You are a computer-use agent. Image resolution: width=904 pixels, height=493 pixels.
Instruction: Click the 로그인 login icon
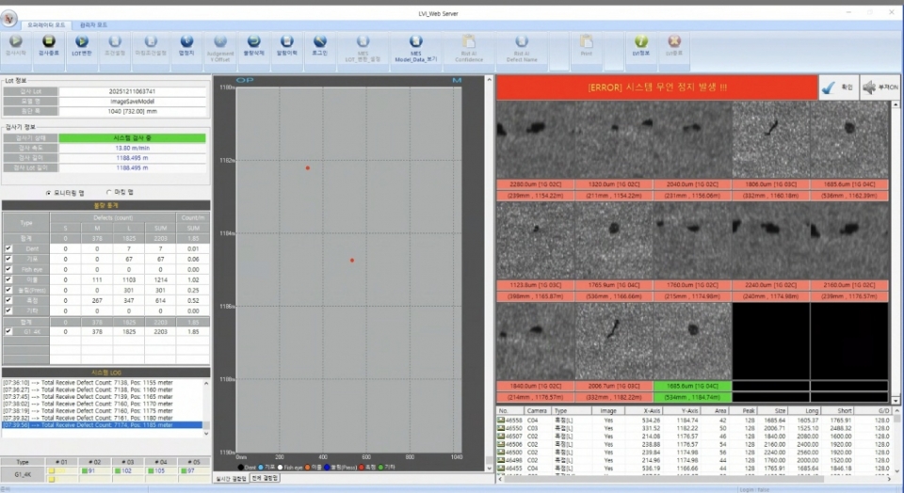pos(320,45)
